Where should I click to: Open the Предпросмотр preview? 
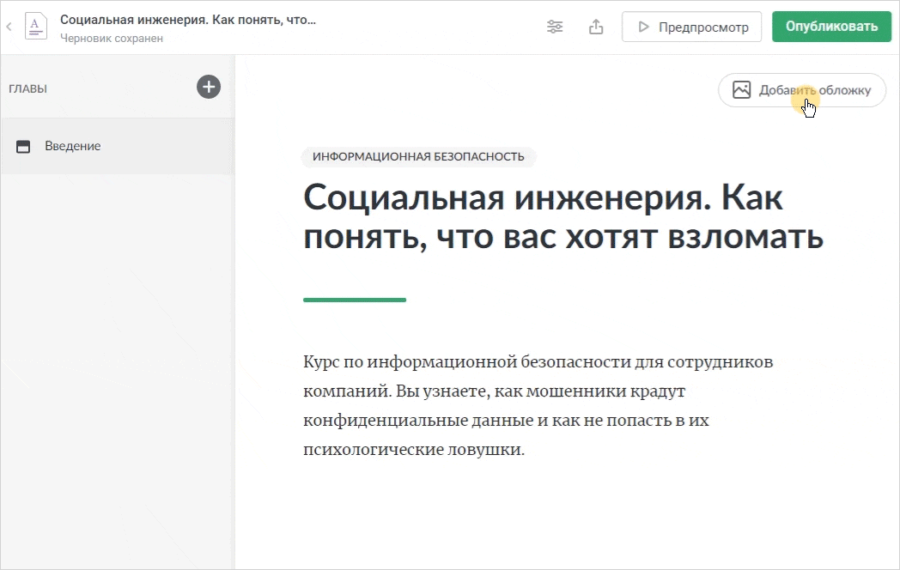click(691, 27)
